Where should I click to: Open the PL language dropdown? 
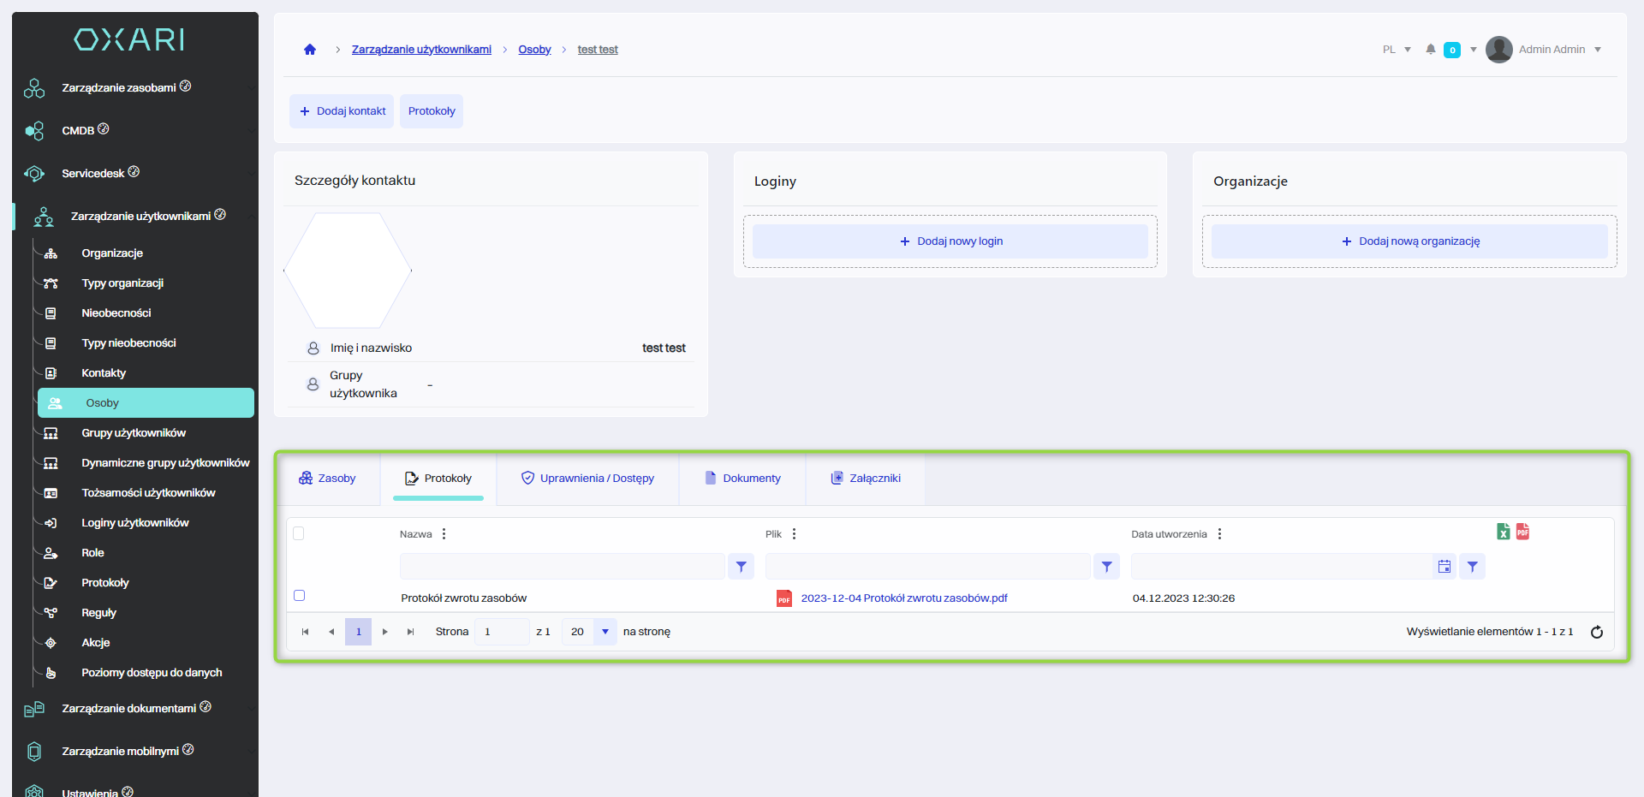1397,50
